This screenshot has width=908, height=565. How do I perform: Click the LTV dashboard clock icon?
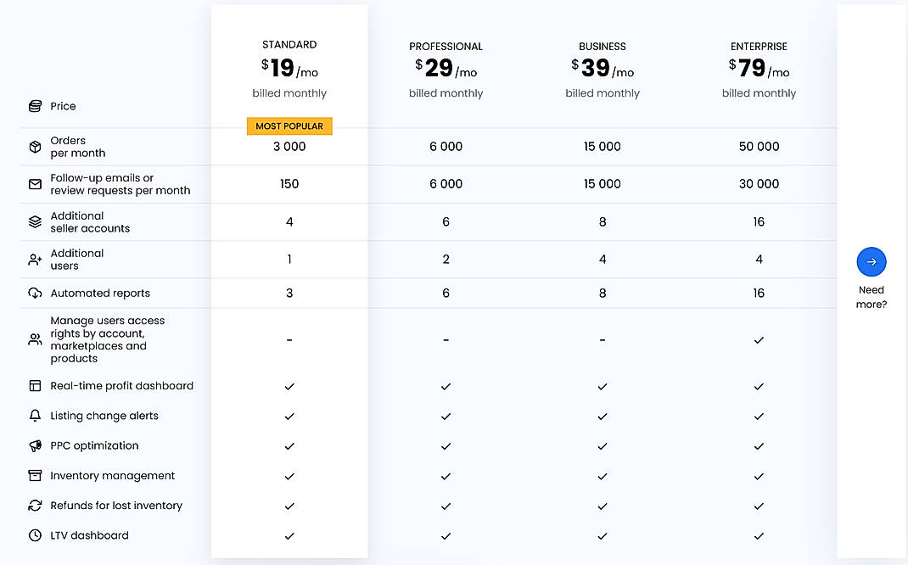(x=34, y=535)
